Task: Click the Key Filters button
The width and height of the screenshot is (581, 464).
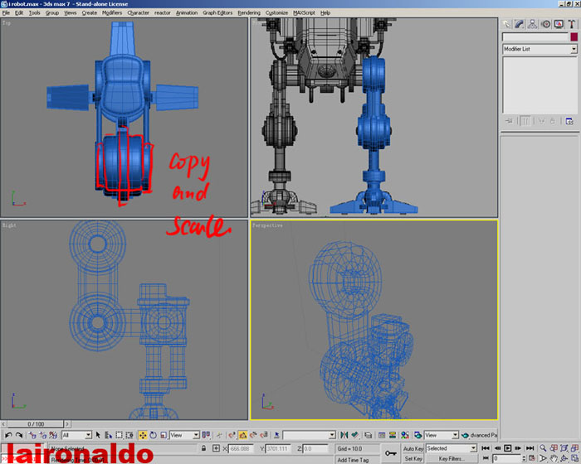Action: pos(451,458)
